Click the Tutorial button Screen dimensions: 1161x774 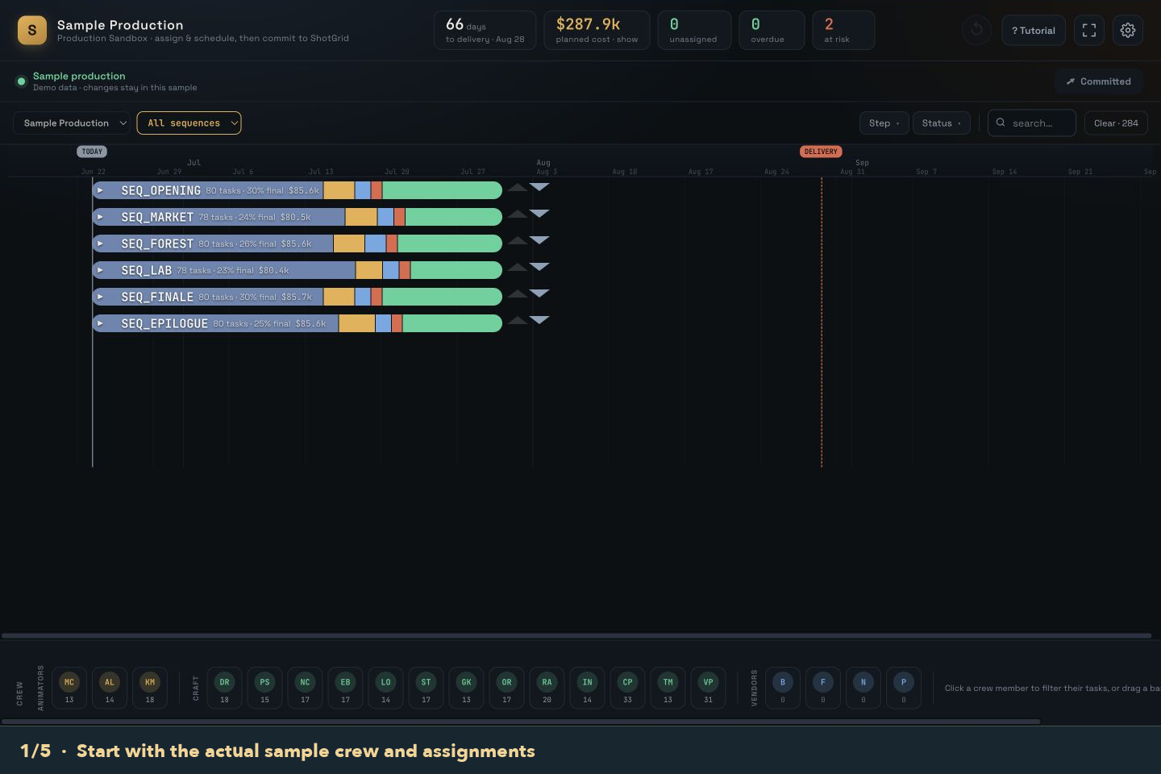(x=1034, y=31)
